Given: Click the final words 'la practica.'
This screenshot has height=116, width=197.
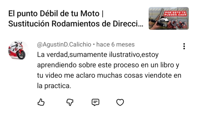Looking at the screenshot, I should tap(54, 86).
